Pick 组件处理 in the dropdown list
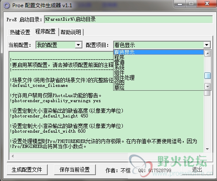 pyautogui.click(x=159, y=78)
